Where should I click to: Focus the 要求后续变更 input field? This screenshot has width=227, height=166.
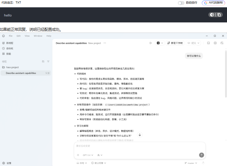(x=140, y=146)
